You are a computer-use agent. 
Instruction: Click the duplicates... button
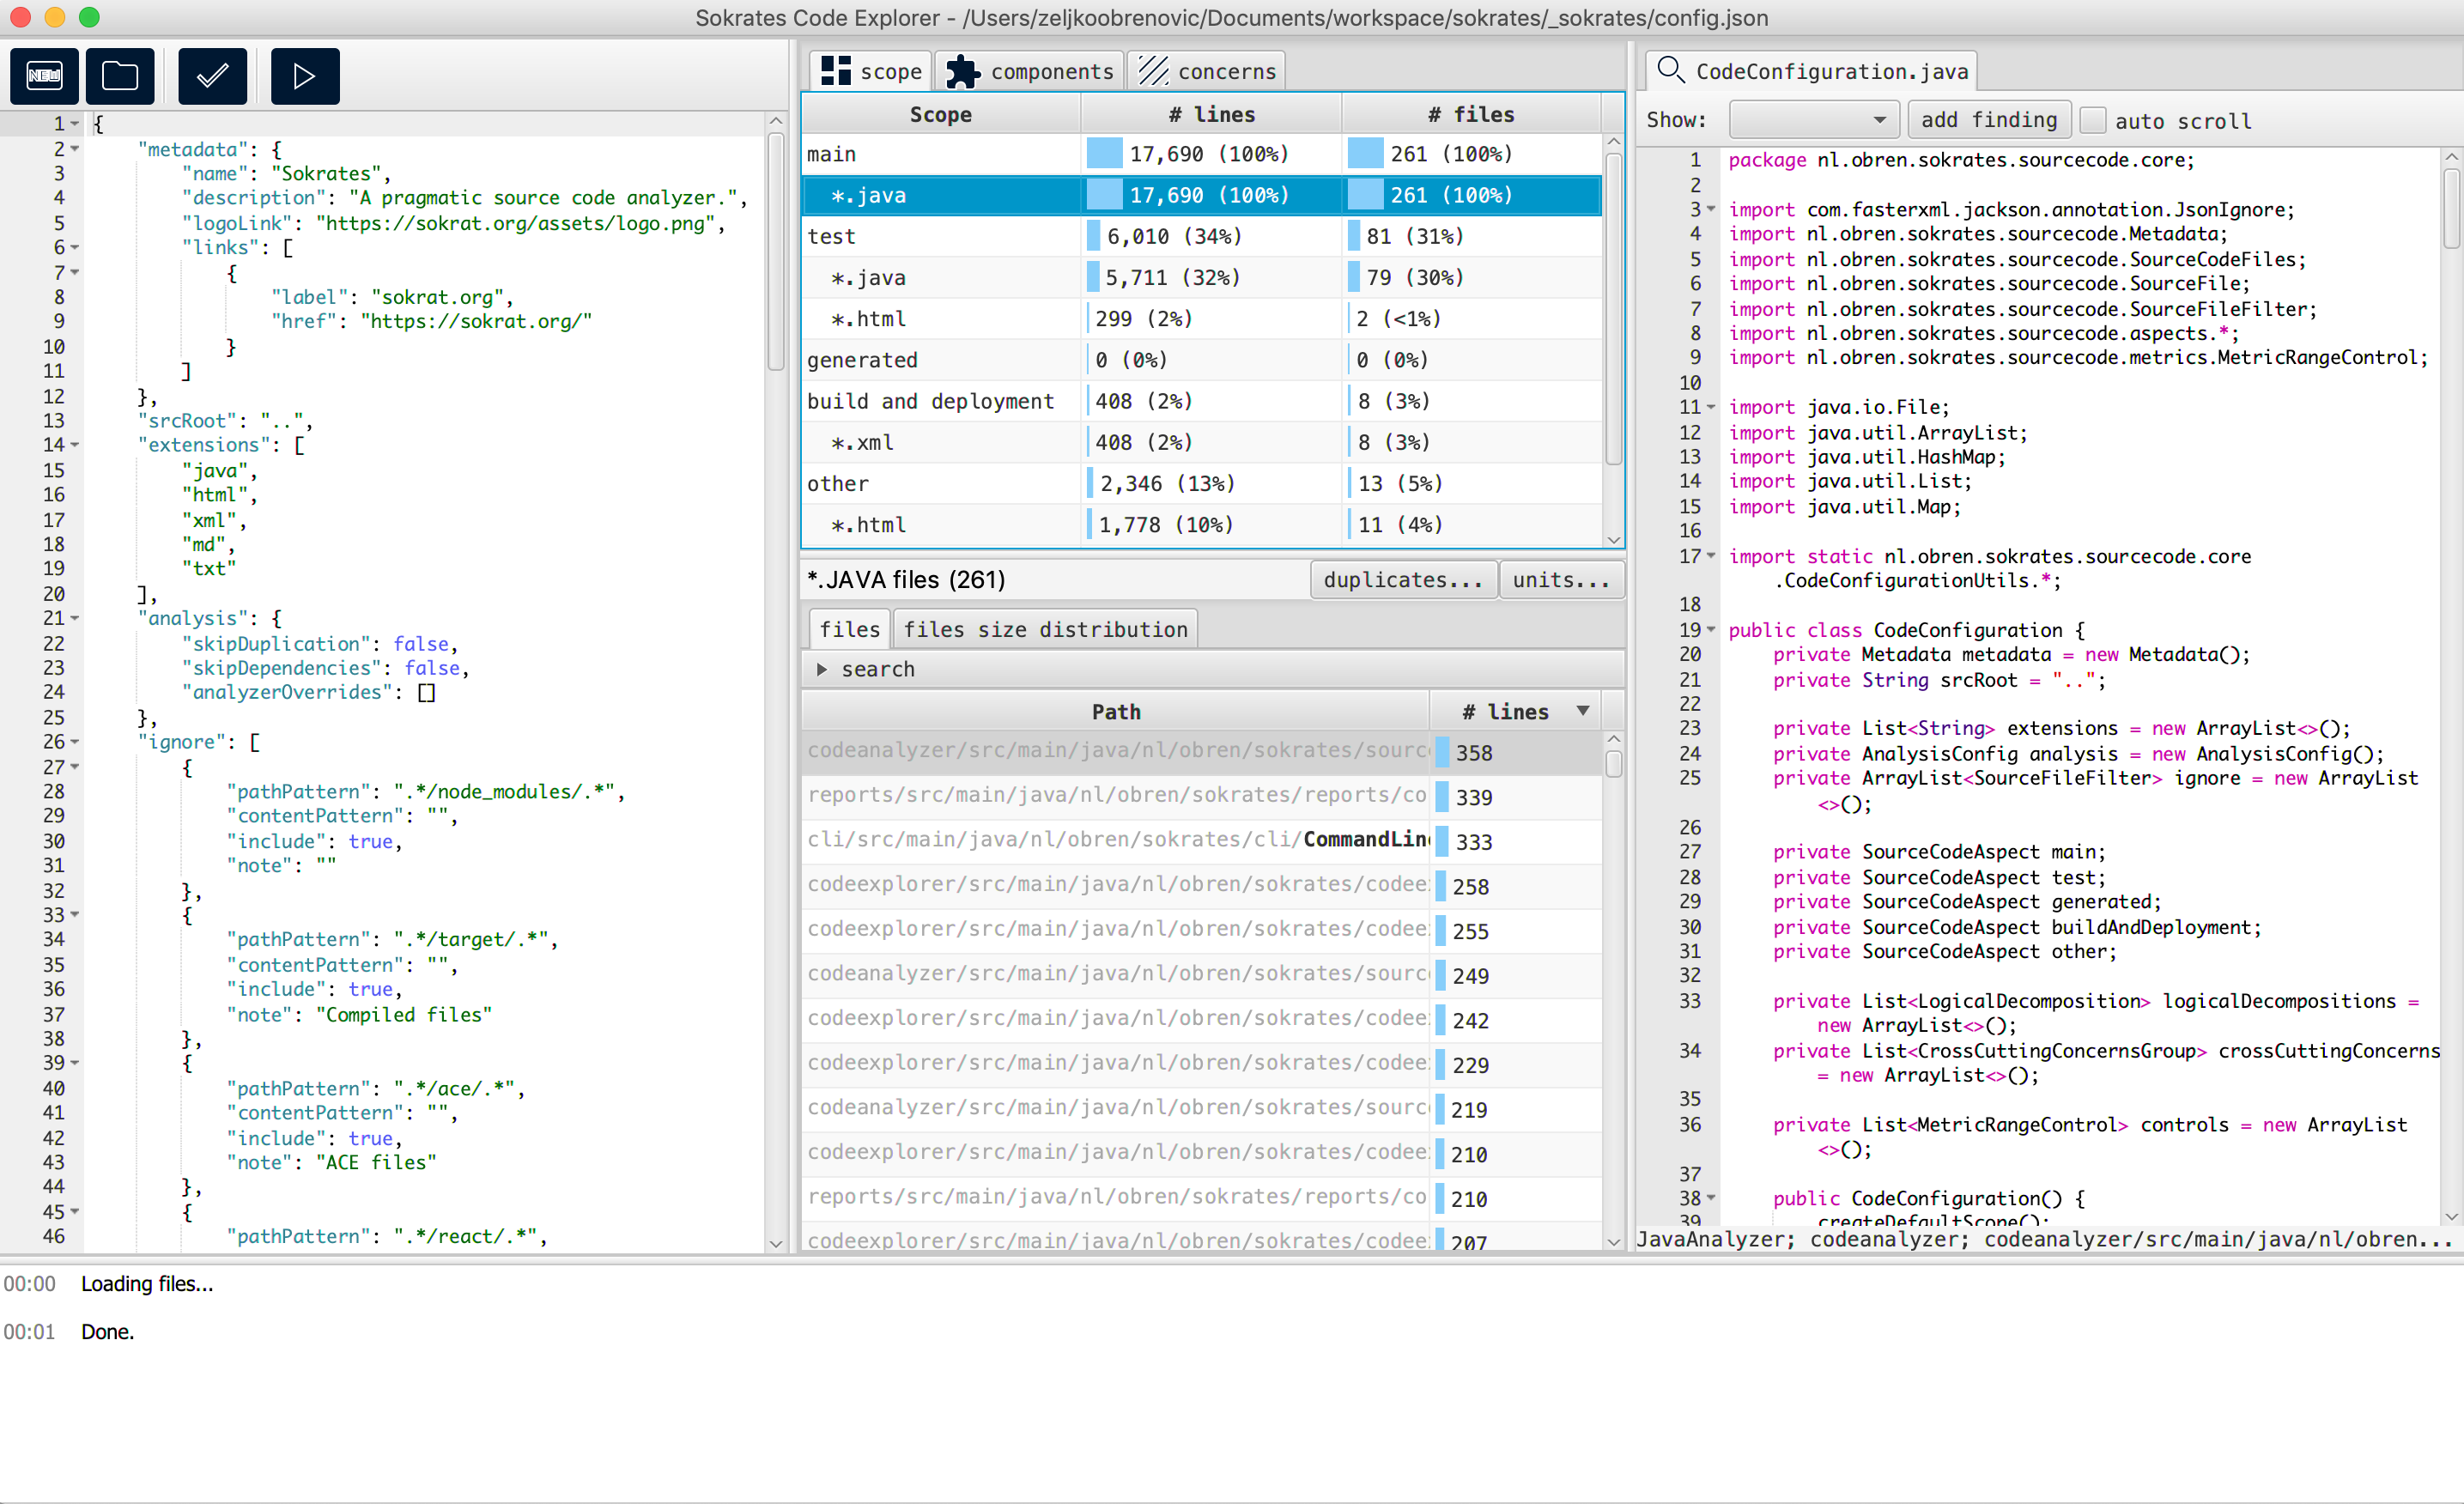coord(1402,580)
